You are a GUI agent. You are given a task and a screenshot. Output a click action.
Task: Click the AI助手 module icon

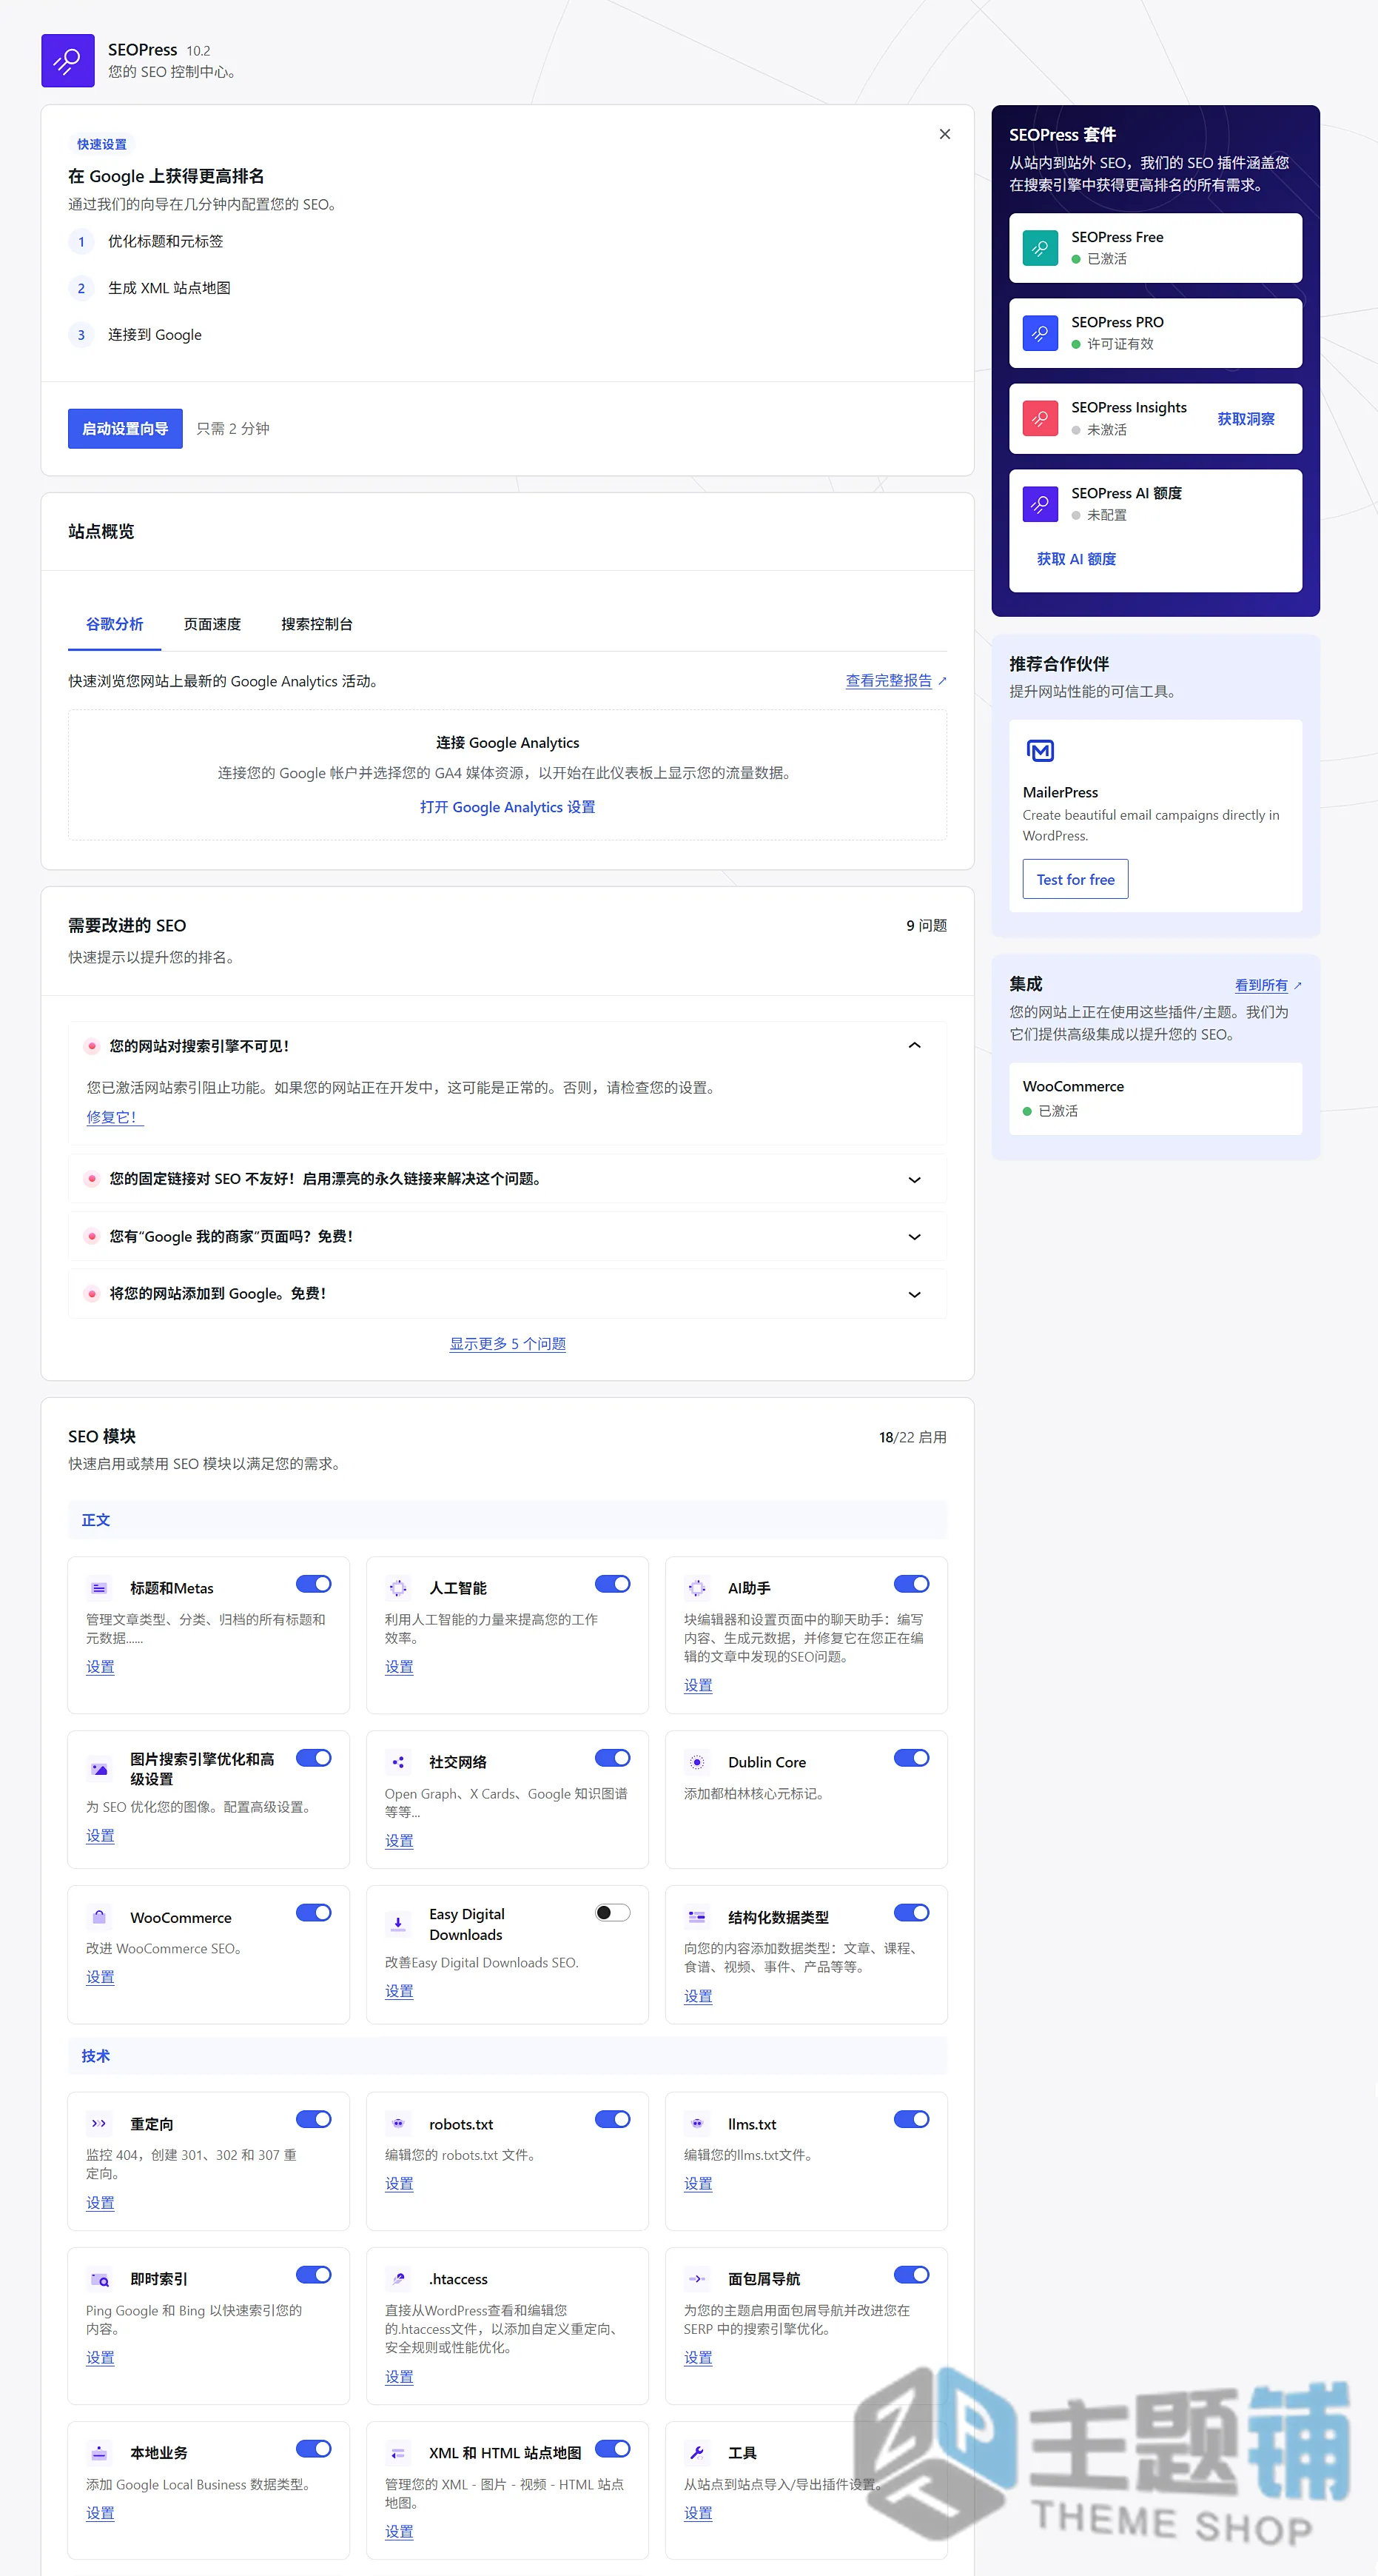696,1588
